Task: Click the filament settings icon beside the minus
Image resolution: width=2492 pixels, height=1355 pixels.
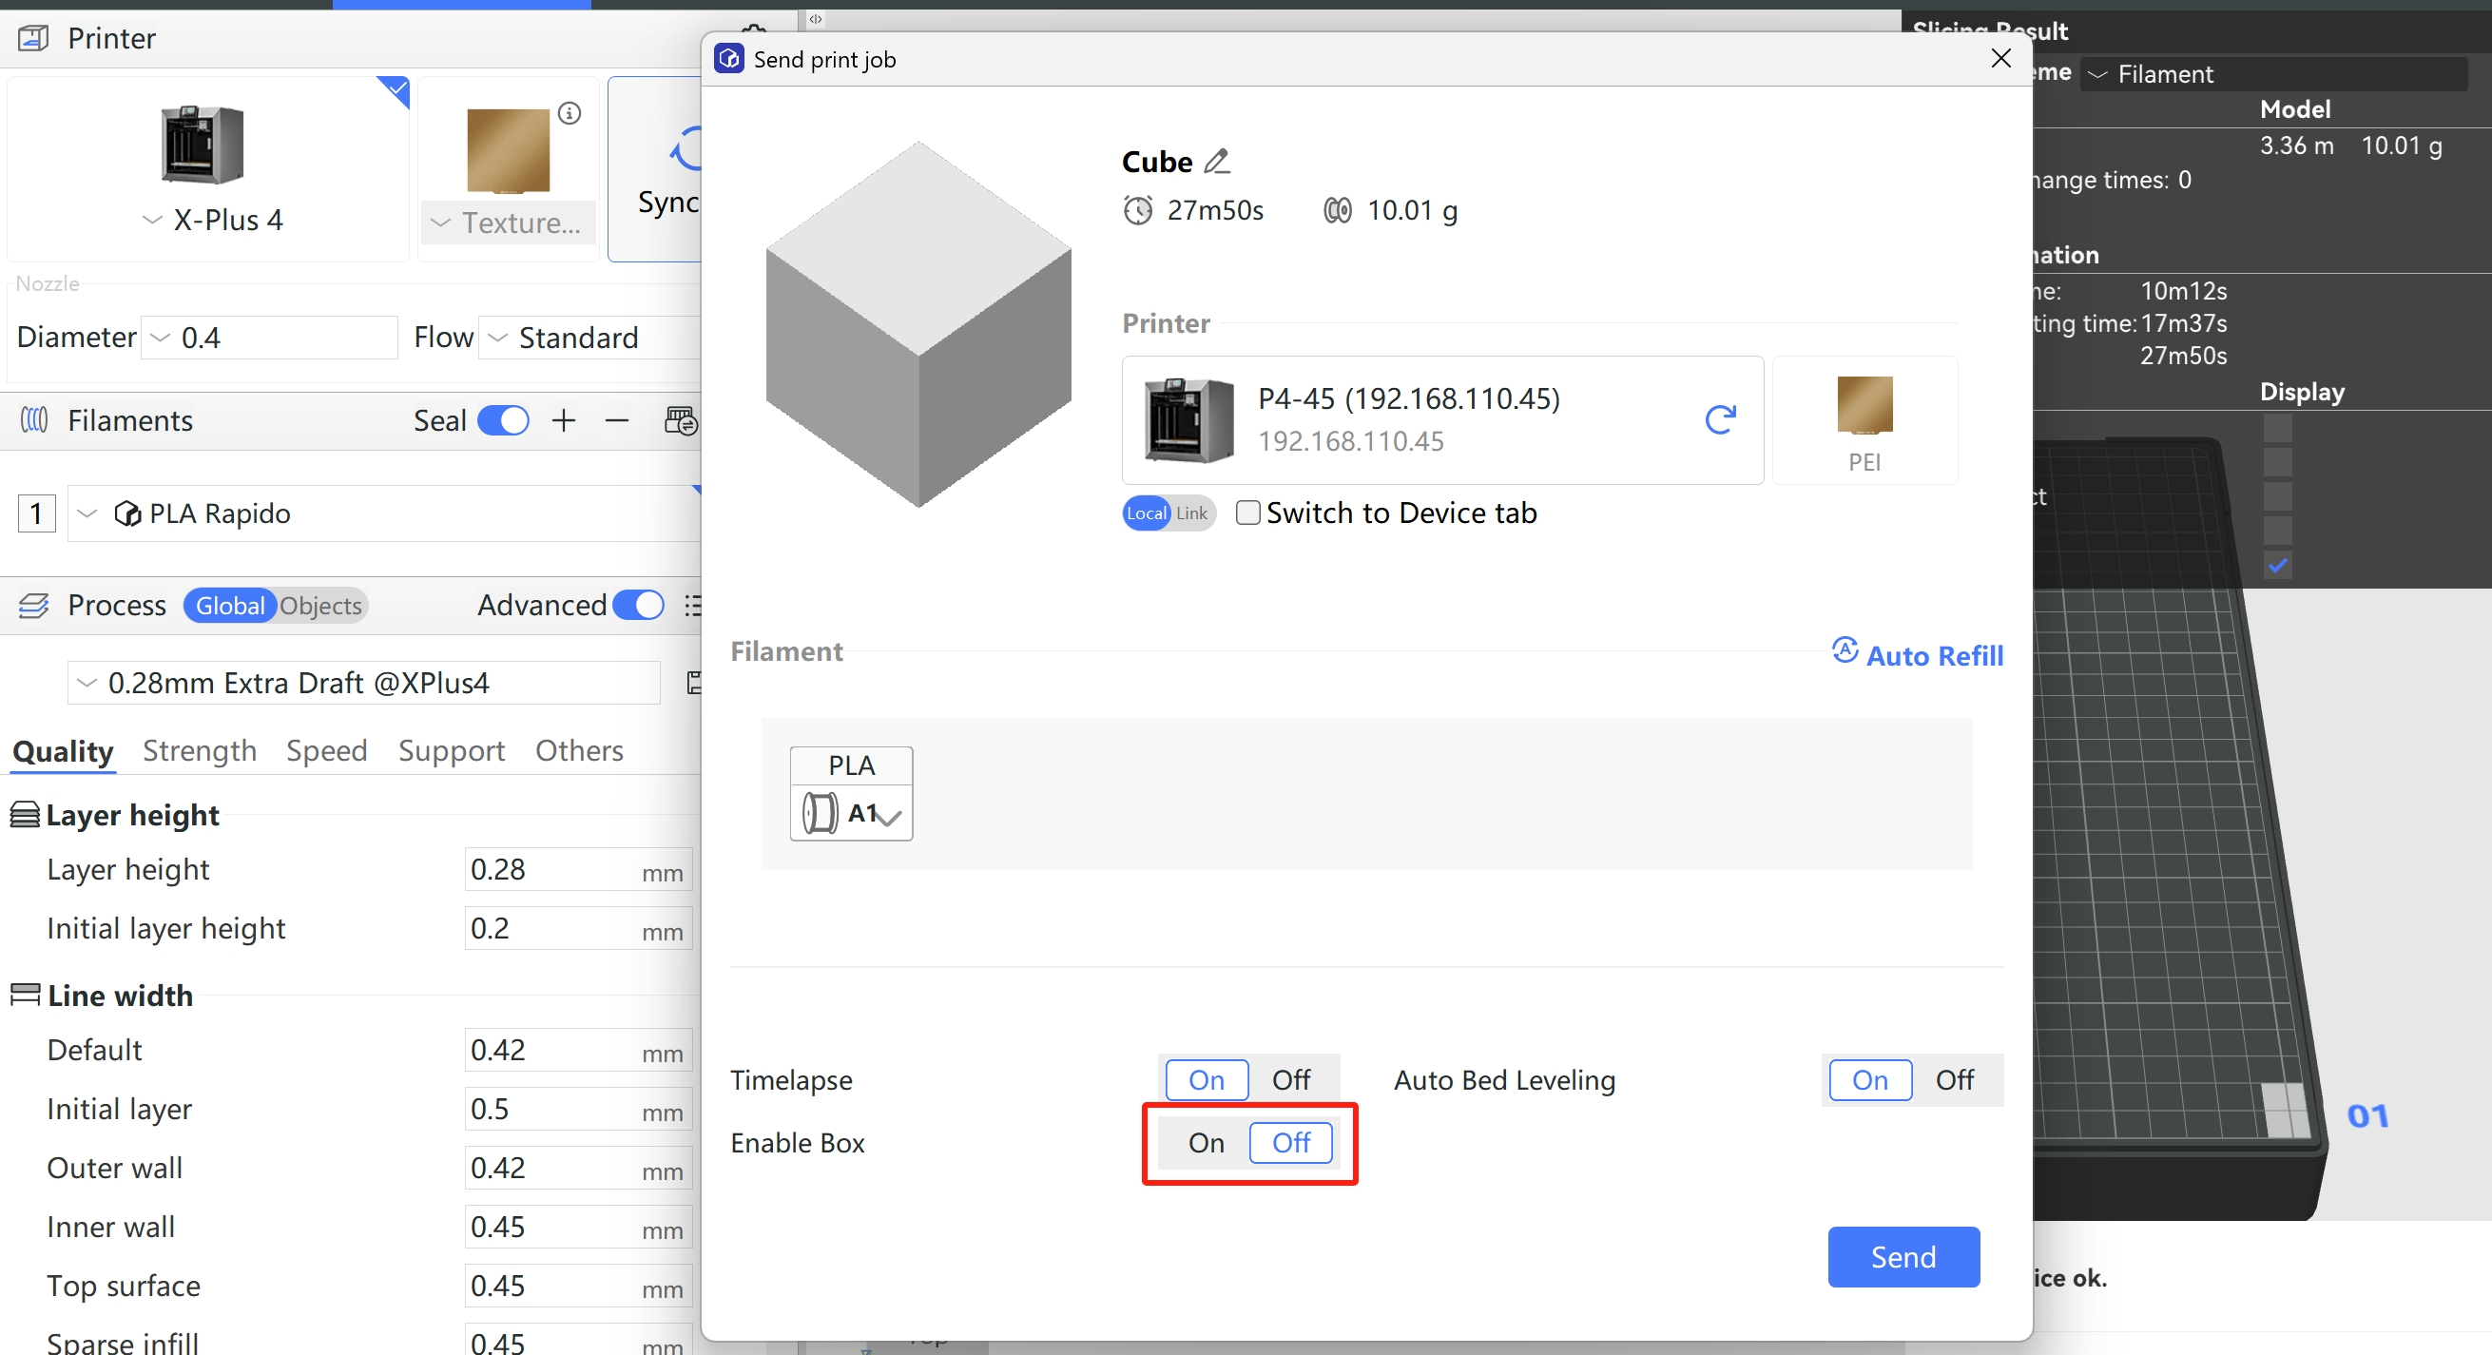Action: 680,420
